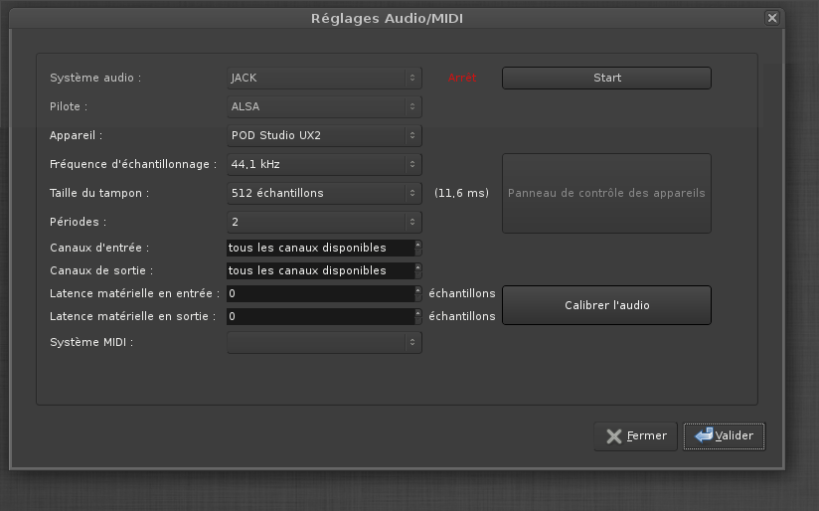Change the 44,1 kHz sample rate dropdown
Image resolution: width=819 pixels, height=511 pixels.
324,164
